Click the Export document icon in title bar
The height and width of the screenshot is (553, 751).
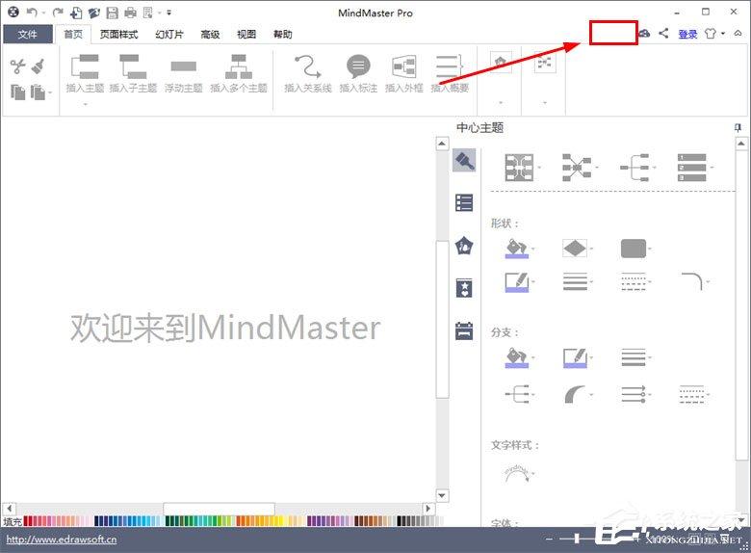[148, 13]
